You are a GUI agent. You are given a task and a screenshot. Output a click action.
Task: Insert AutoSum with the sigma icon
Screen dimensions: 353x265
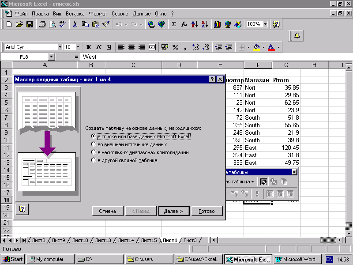pos(174,24)
